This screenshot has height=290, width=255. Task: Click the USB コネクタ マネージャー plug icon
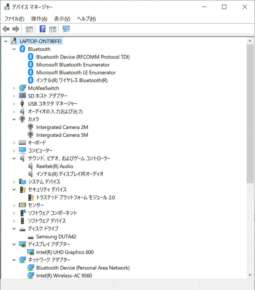(22, 104)
